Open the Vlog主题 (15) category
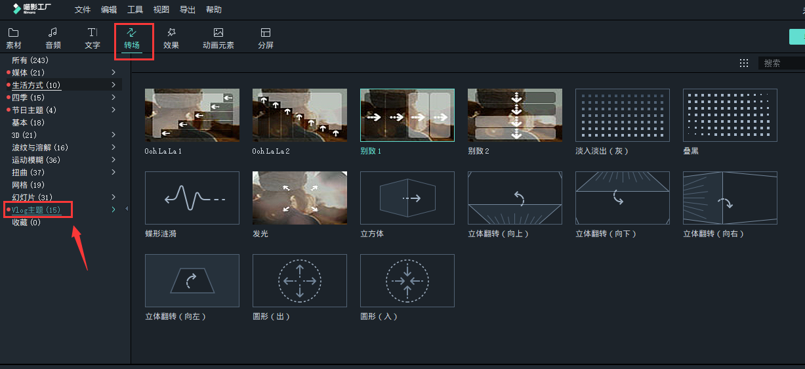 (36, 210)
